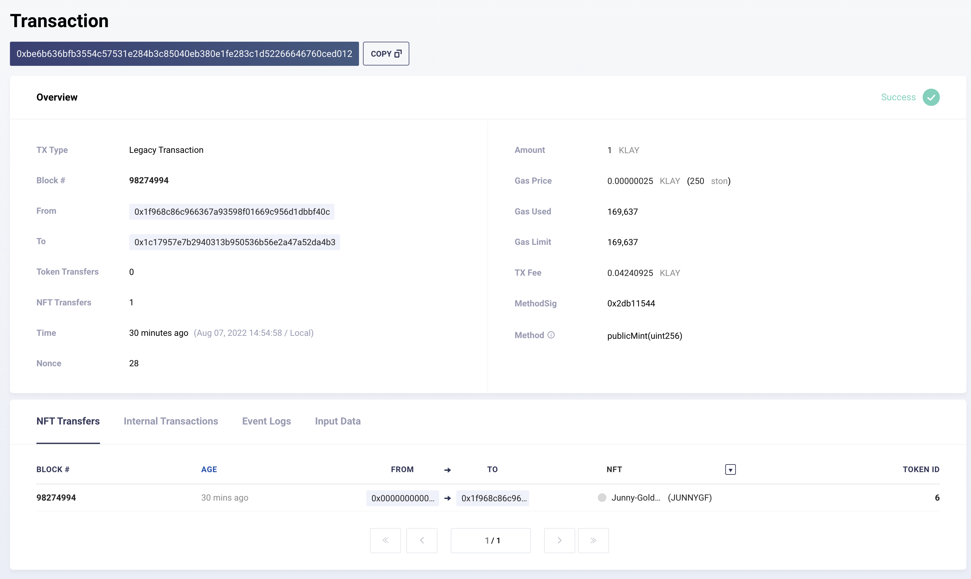Screen dimensions: 971x579
Task: Open Junny-Gold NFT name link
Action: pos(636,498)
